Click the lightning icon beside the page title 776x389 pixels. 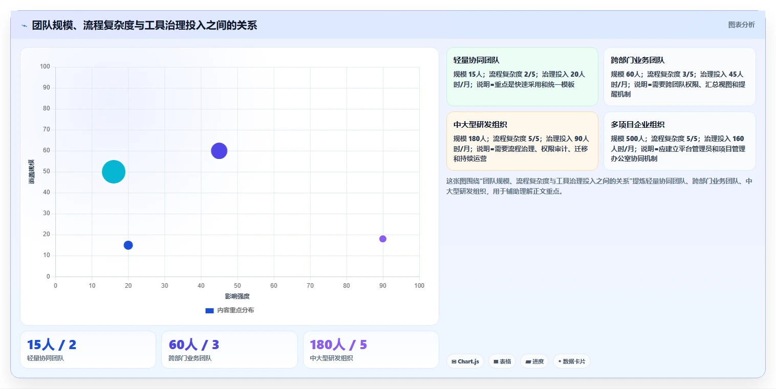[x=24, y=26]
